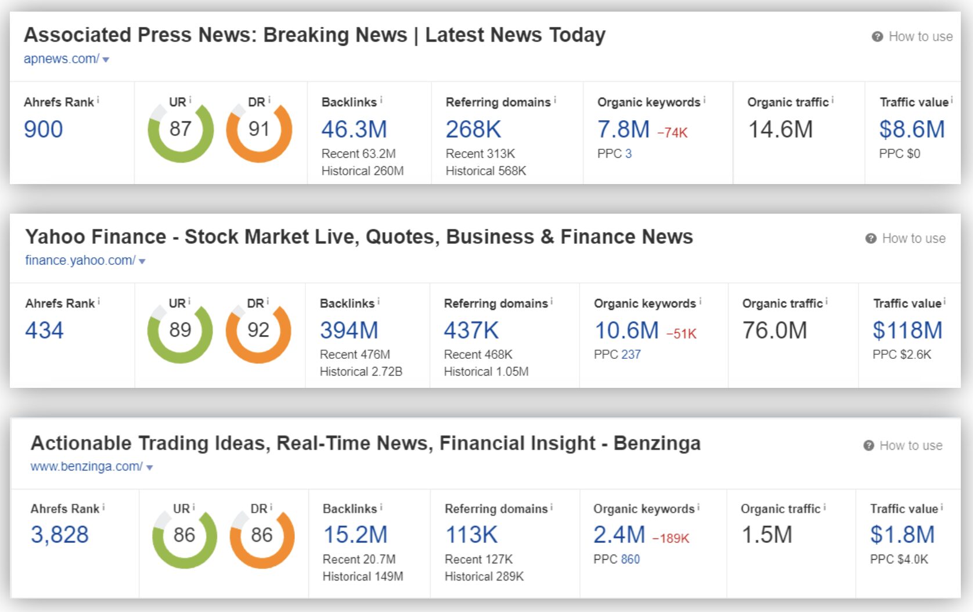
Task: Click the How to use help icon for Yahoo Finance
Action: pos(870,239)
